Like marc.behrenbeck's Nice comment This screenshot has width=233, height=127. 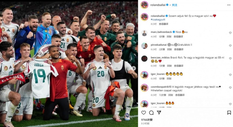(x=230, y=33)
